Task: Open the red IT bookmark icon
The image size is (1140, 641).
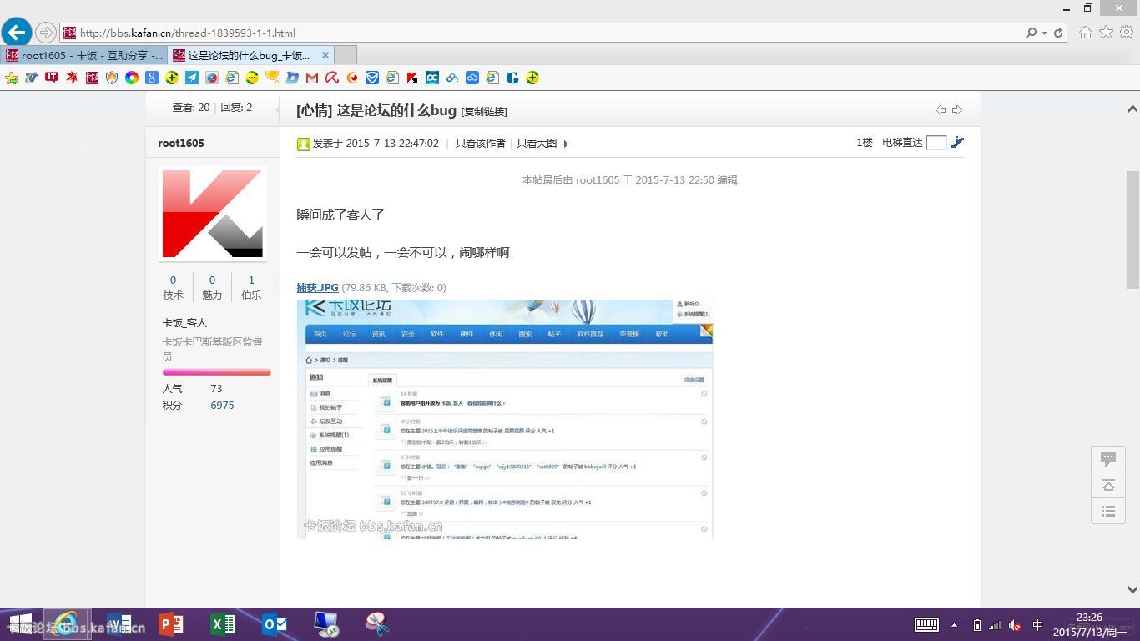Action: [52, 78]
